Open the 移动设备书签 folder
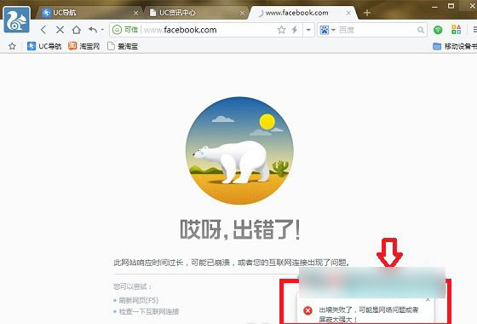 (455, 46)
